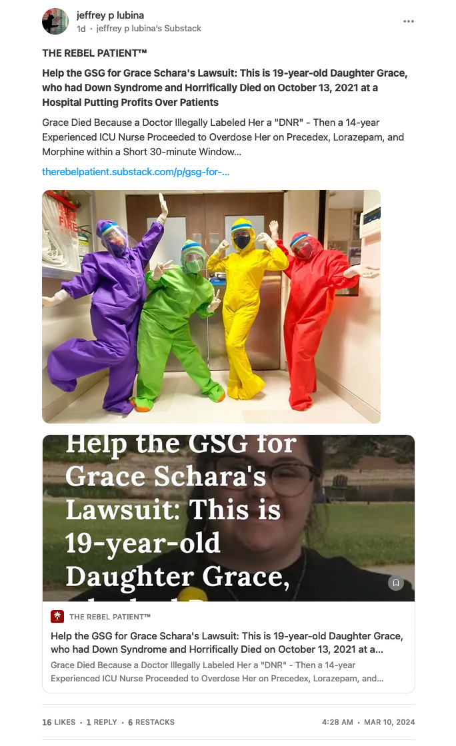Click the card description about DNR labeling
The width and height of the screenshot is (456, 746).
[217, 672]
